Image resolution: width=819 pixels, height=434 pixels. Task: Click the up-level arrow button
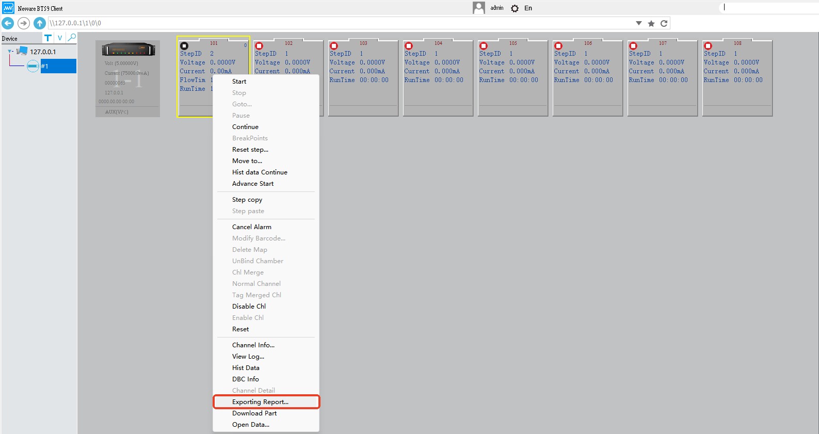pos(39,23)
